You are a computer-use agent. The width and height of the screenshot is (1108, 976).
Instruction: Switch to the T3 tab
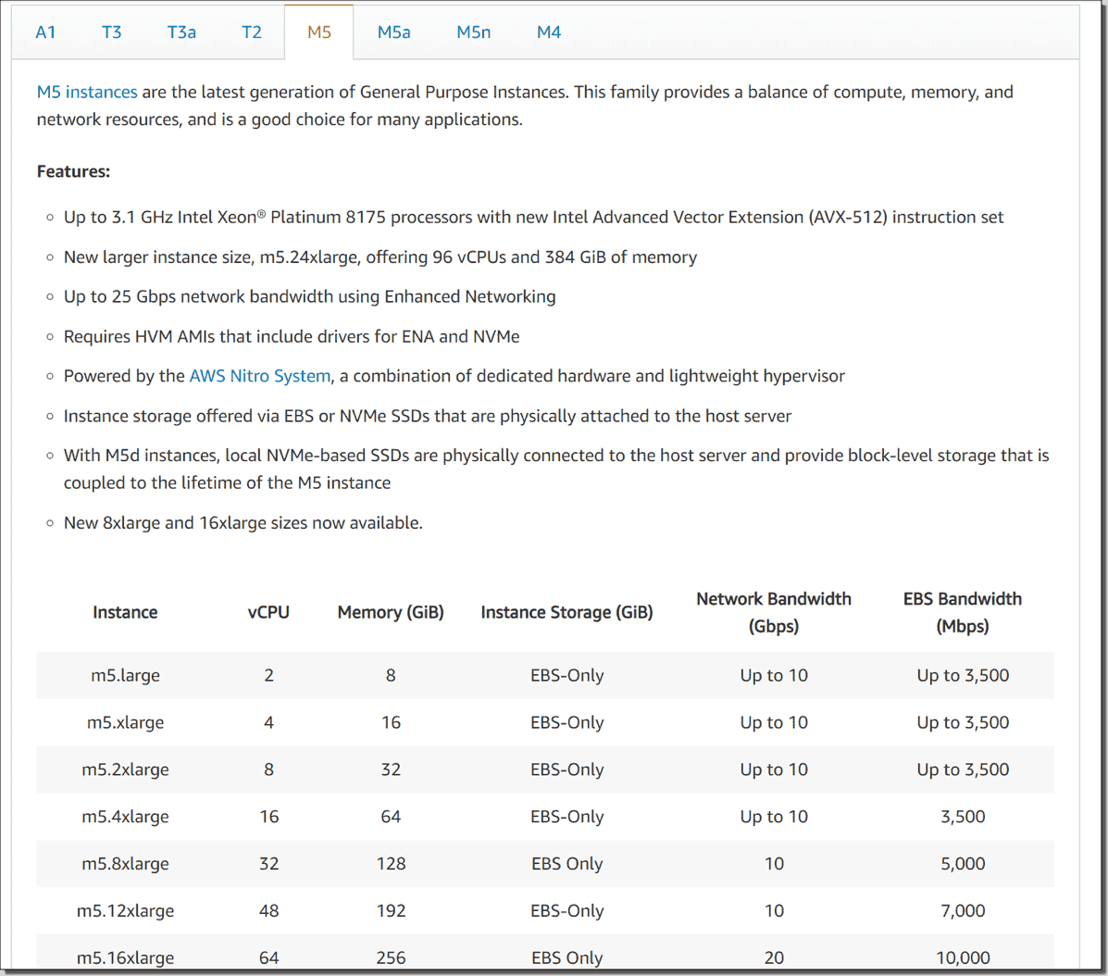click(112, 31)
